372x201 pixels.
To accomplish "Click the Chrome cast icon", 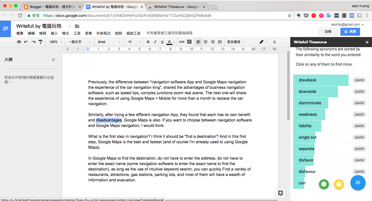I will [x=359, y=16].
